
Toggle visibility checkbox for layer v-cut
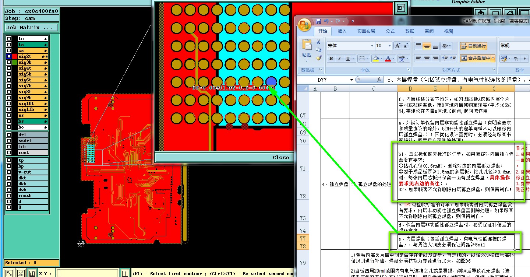click(x=8, y=172)
